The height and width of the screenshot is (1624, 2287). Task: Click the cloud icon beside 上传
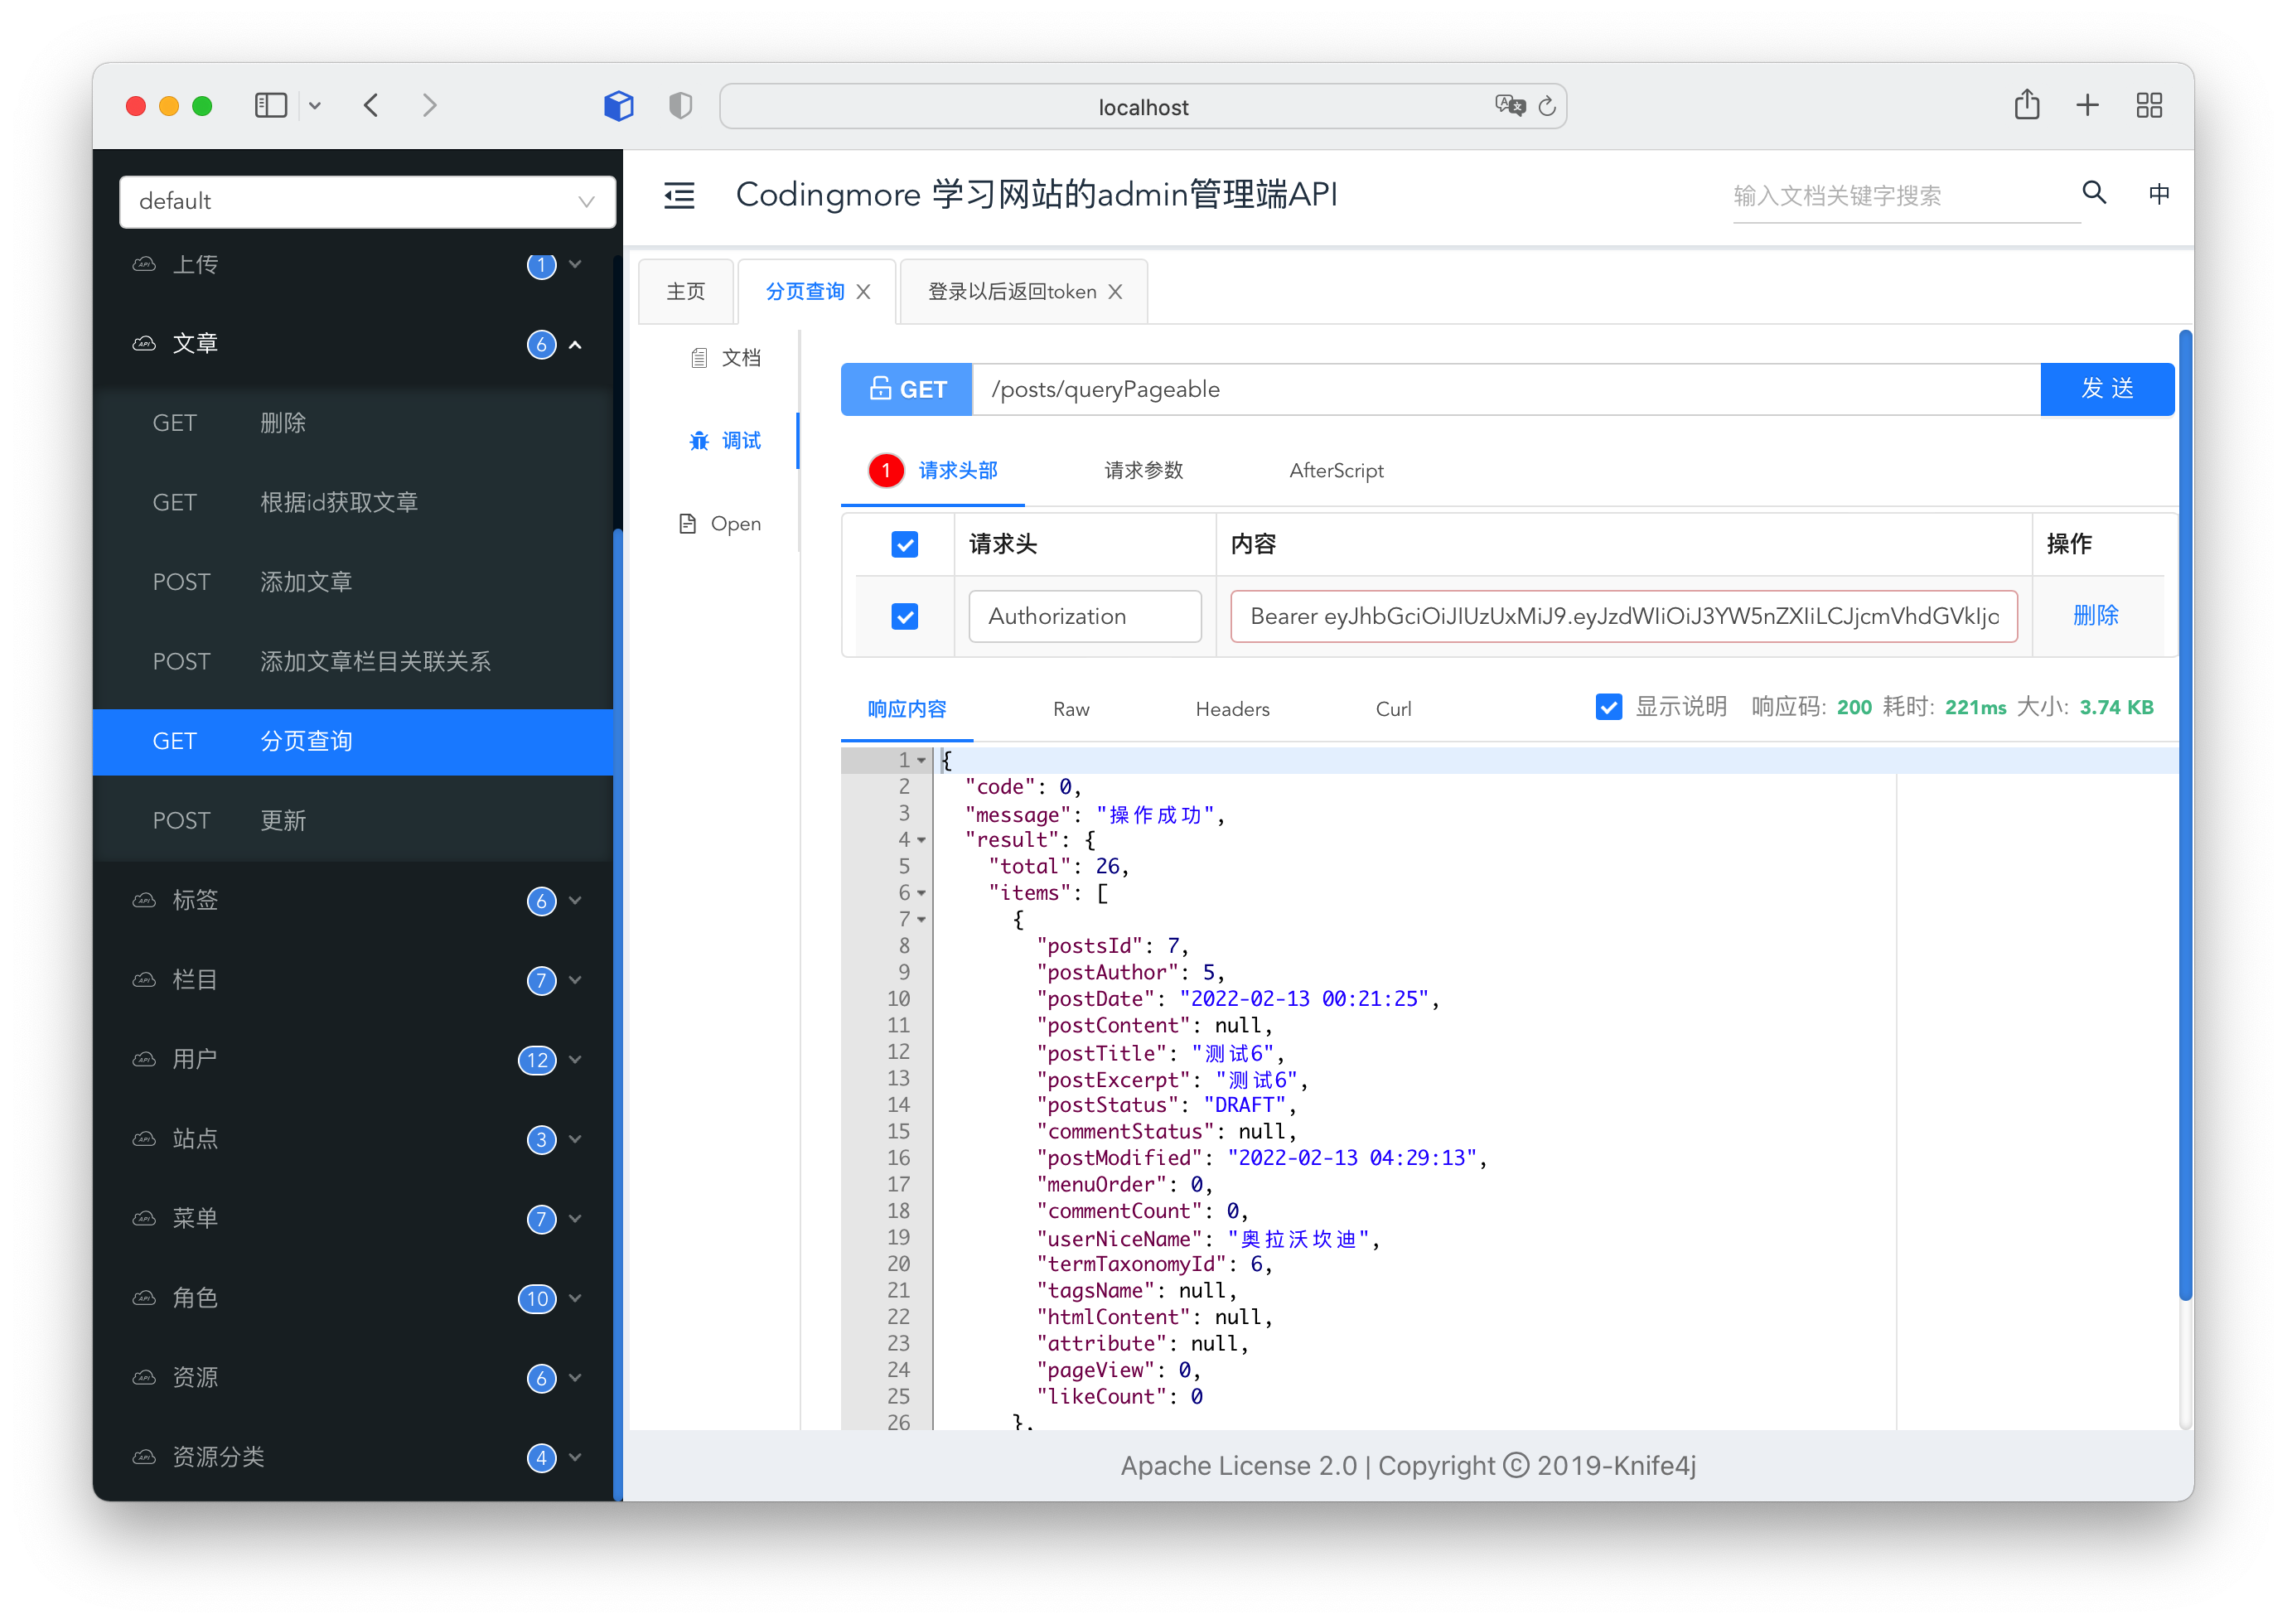tap(145, 265)
